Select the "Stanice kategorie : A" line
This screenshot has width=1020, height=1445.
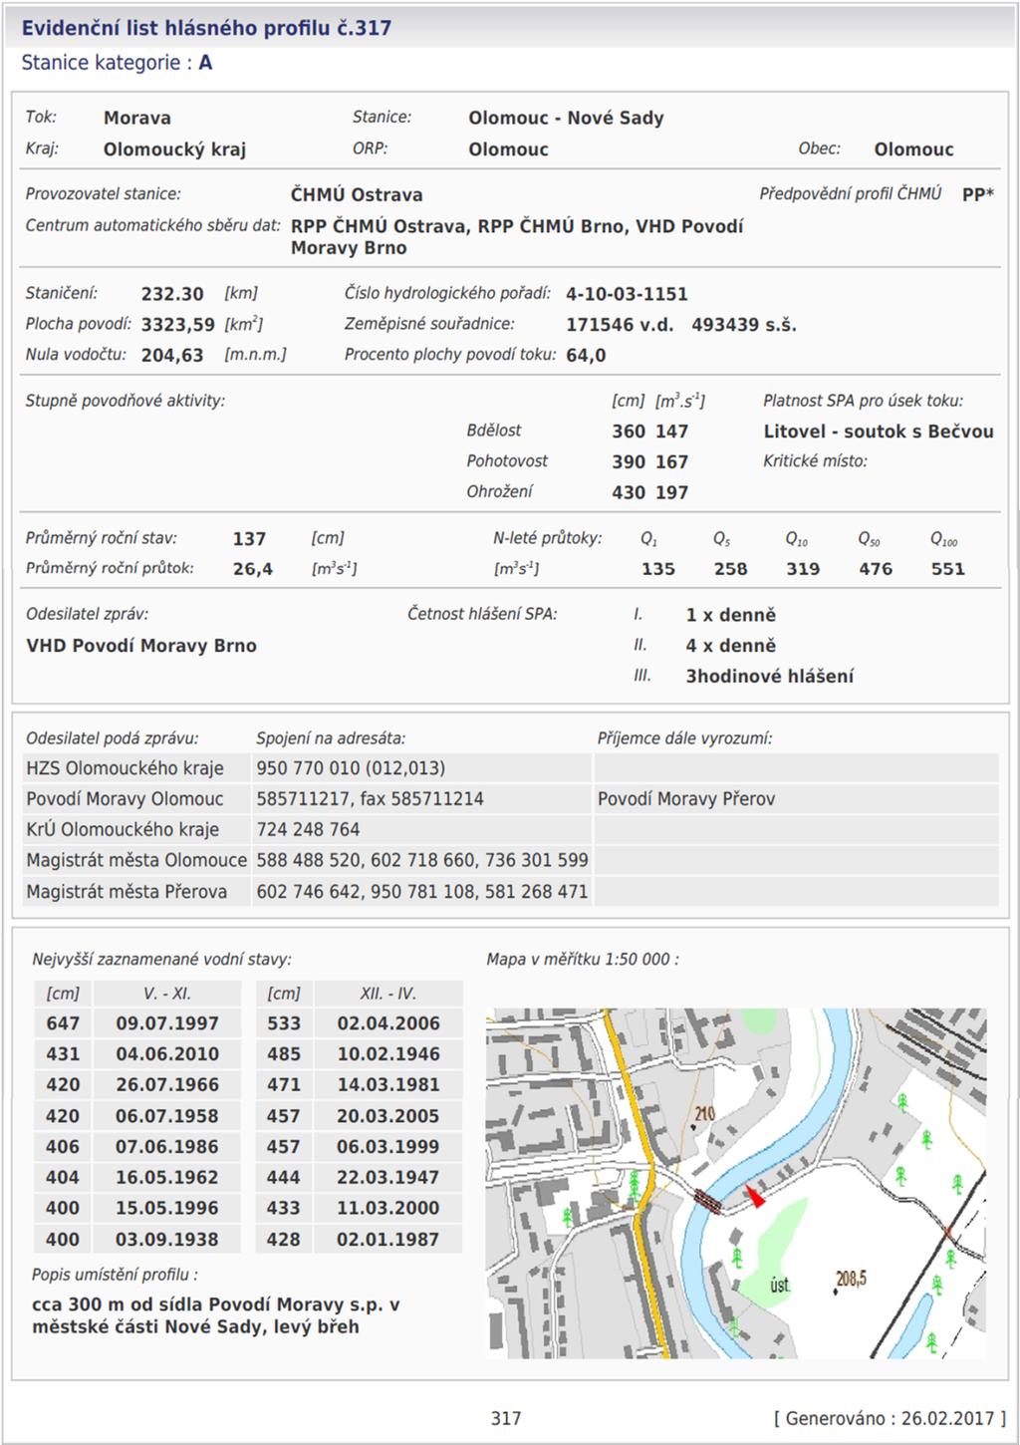[x=117, y=63]
